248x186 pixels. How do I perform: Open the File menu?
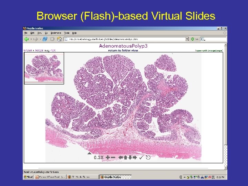point(26,33)
